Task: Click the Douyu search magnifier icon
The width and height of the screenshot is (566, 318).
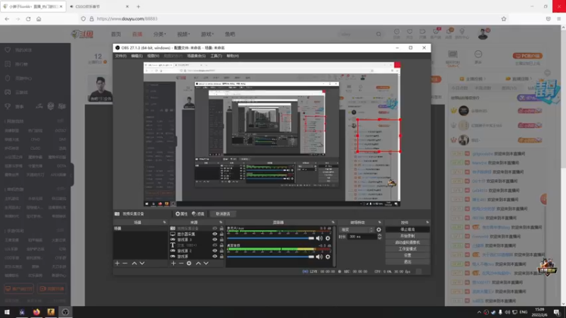Action: pyautogui.click(x=379, y=34)
